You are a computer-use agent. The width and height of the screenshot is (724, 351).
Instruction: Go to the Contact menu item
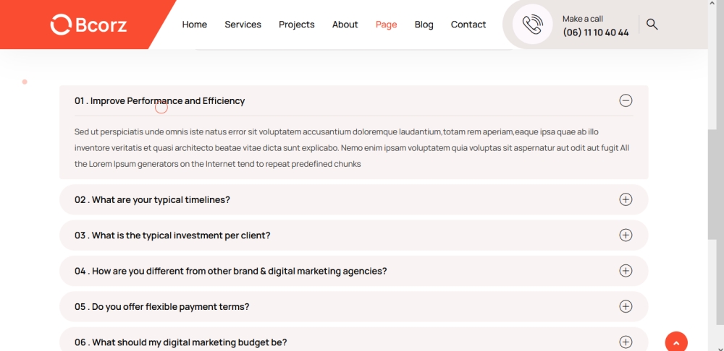[x=468, y=25]
